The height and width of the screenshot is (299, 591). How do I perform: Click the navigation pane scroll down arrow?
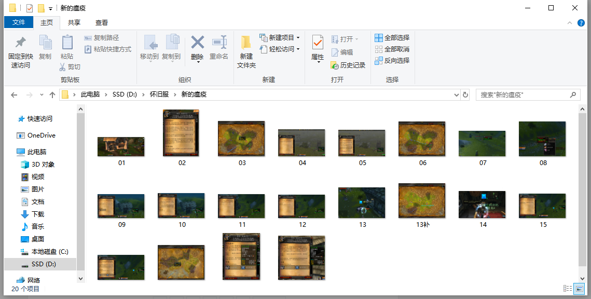pos(80,278)
